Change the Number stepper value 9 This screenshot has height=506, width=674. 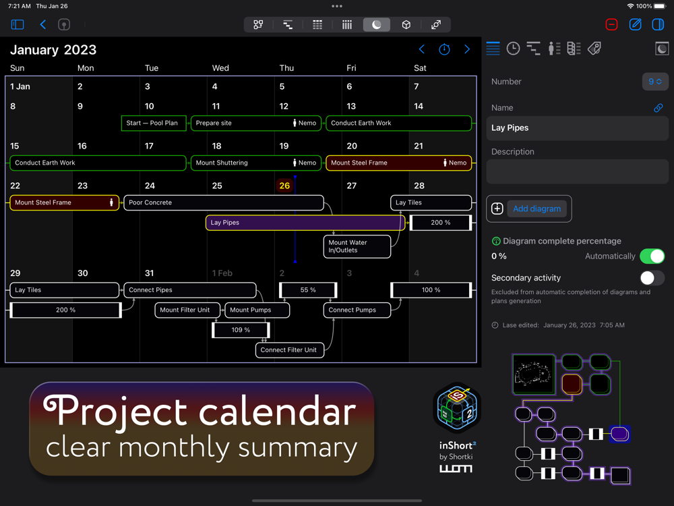(655, 82)
